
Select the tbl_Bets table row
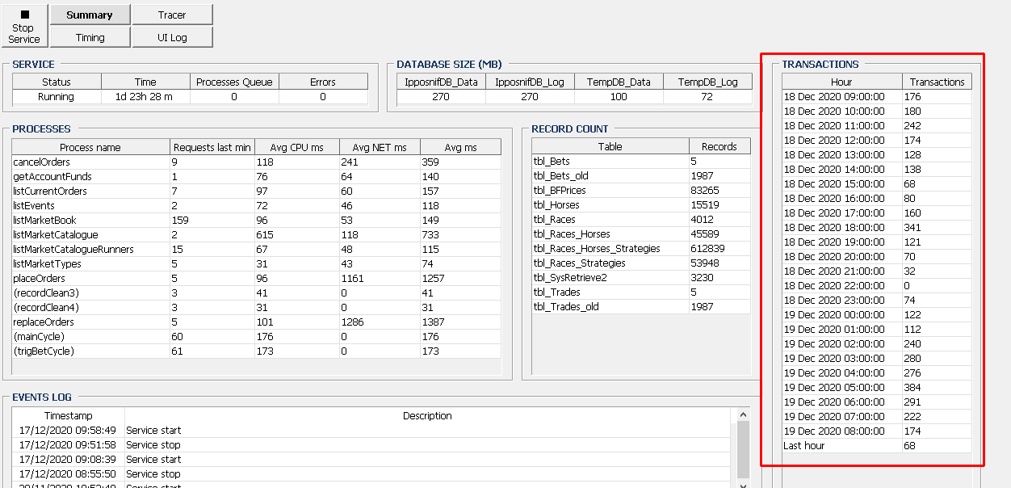pos(641,162)
